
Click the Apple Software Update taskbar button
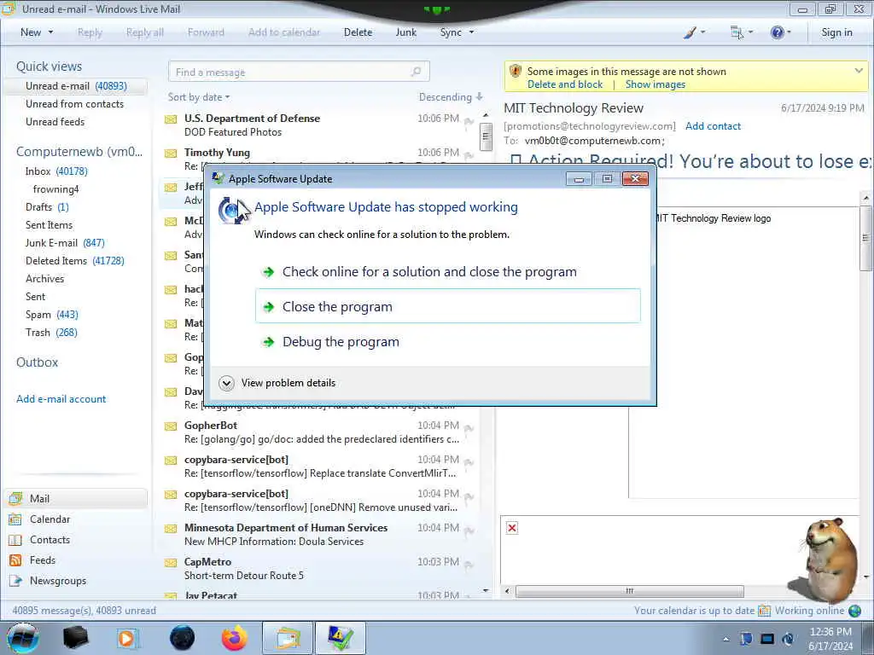340,638
